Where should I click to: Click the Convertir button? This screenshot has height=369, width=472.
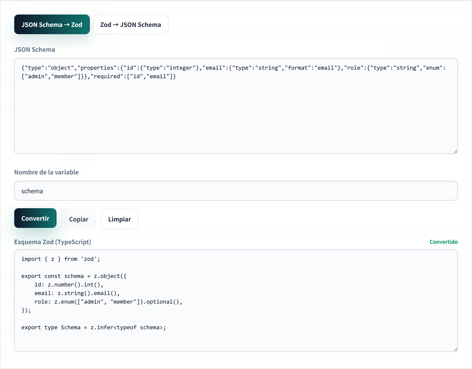pos(35,218)
